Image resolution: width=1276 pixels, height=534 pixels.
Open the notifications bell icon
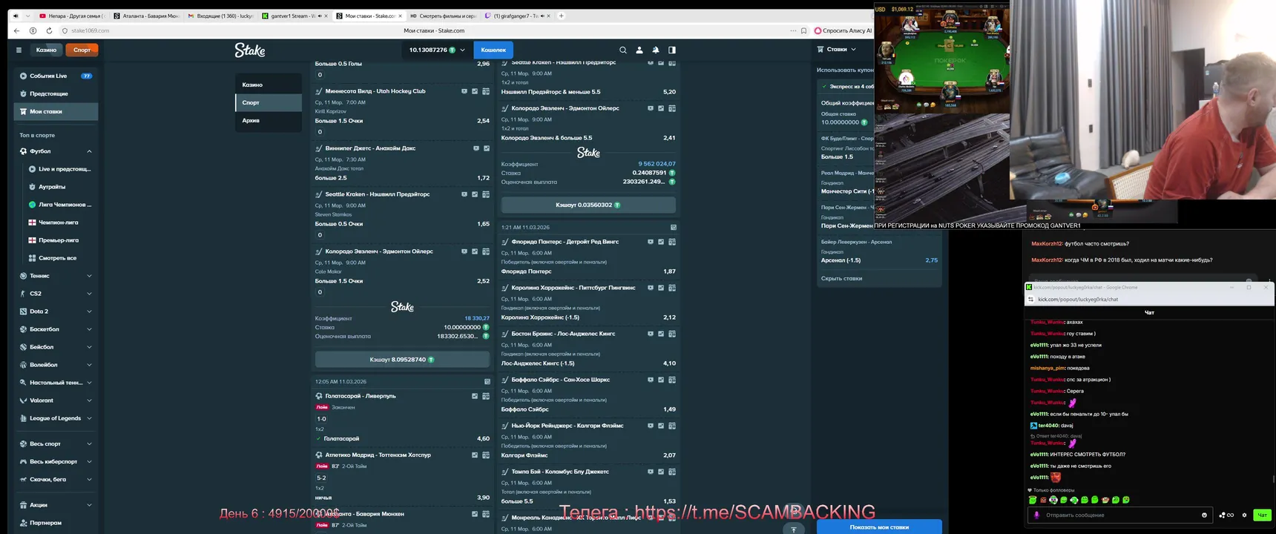tap(656, 50)
